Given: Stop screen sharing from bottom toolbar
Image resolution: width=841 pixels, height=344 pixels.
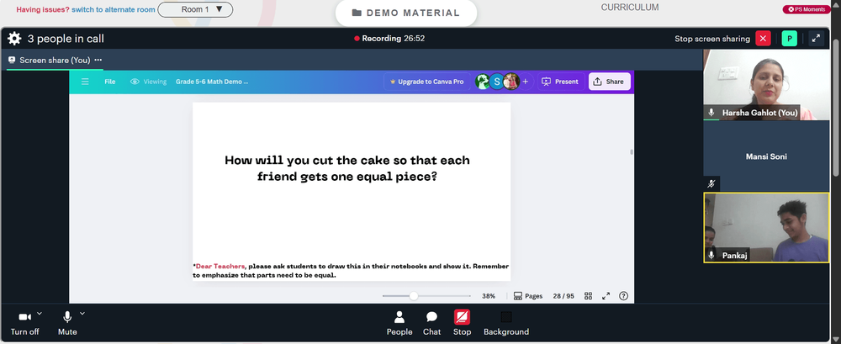Looking at the screenshot, I should 462,323.
